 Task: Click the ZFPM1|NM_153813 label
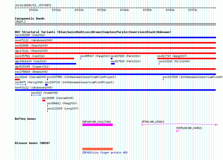153,122
